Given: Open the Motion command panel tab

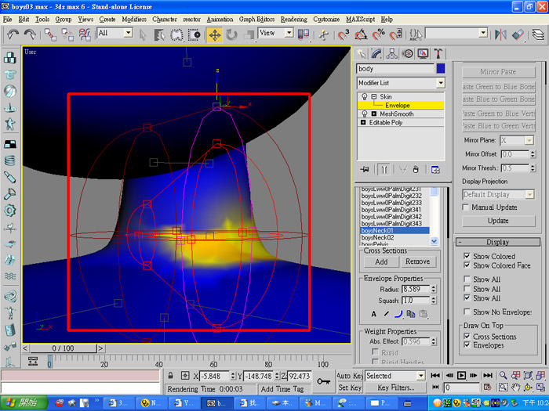Looking at the screenshot, I should (x=407, y=53).
